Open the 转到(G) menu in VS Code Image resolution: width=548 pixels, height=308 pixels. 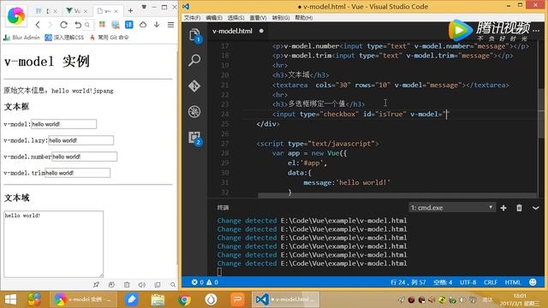281,17
